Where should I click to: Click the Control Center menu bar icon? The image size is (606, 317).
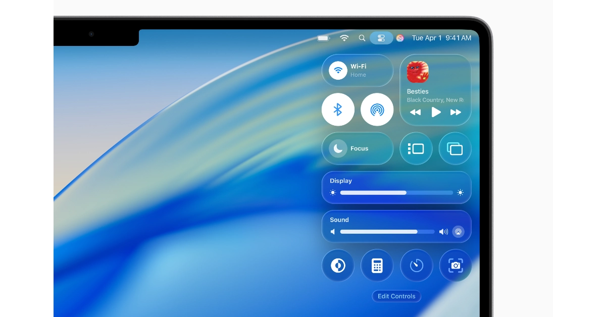click(x=381, y=38)
